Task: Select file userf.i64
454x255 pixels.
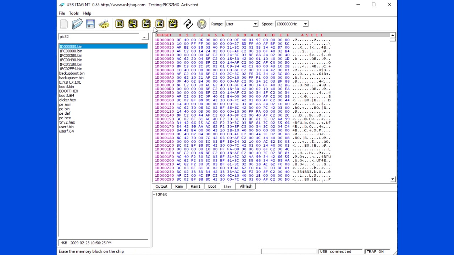Action: point(66,131)
